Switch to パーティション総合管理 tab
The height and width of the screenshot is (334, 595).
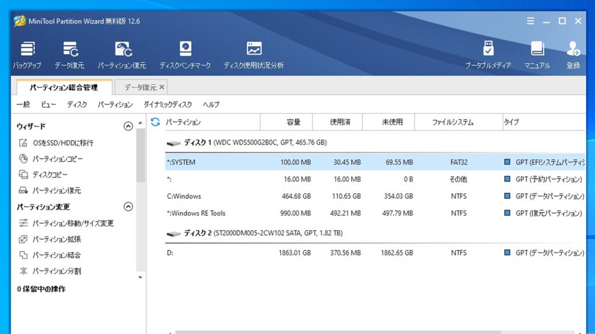(x=64, y=88)
